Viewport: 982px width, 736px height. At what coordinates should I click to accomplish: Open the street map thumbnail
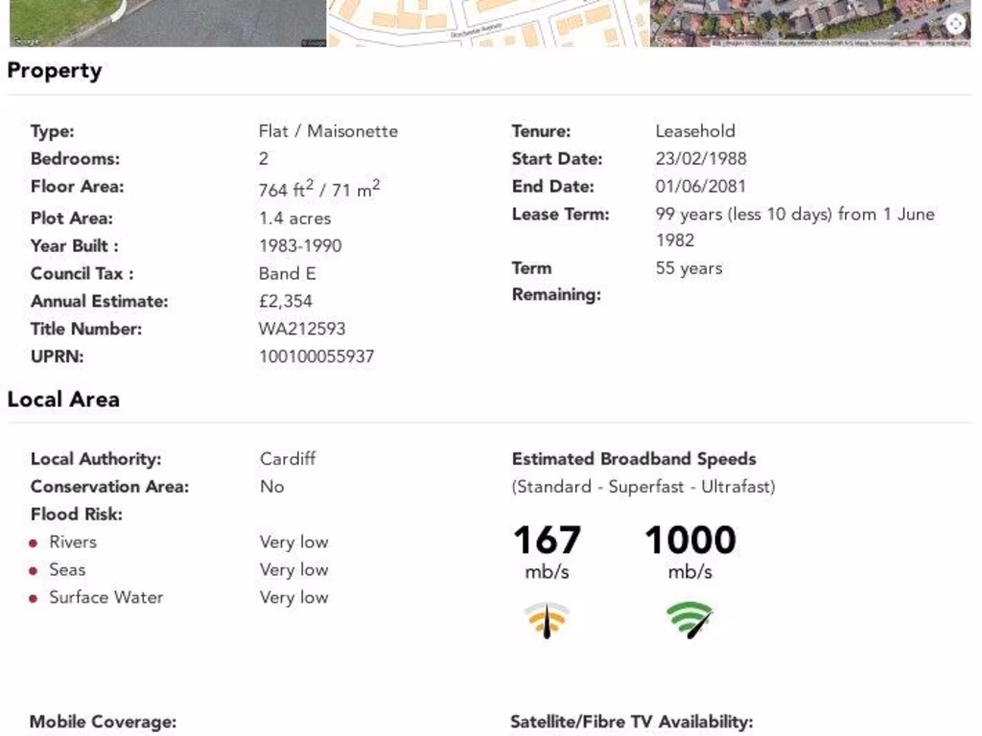coord(488,22)
